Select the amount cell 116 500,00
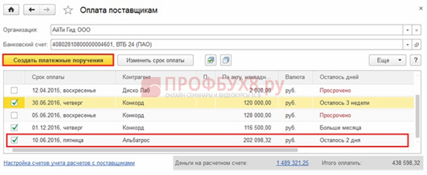The image size is (427, 175). 247,127
